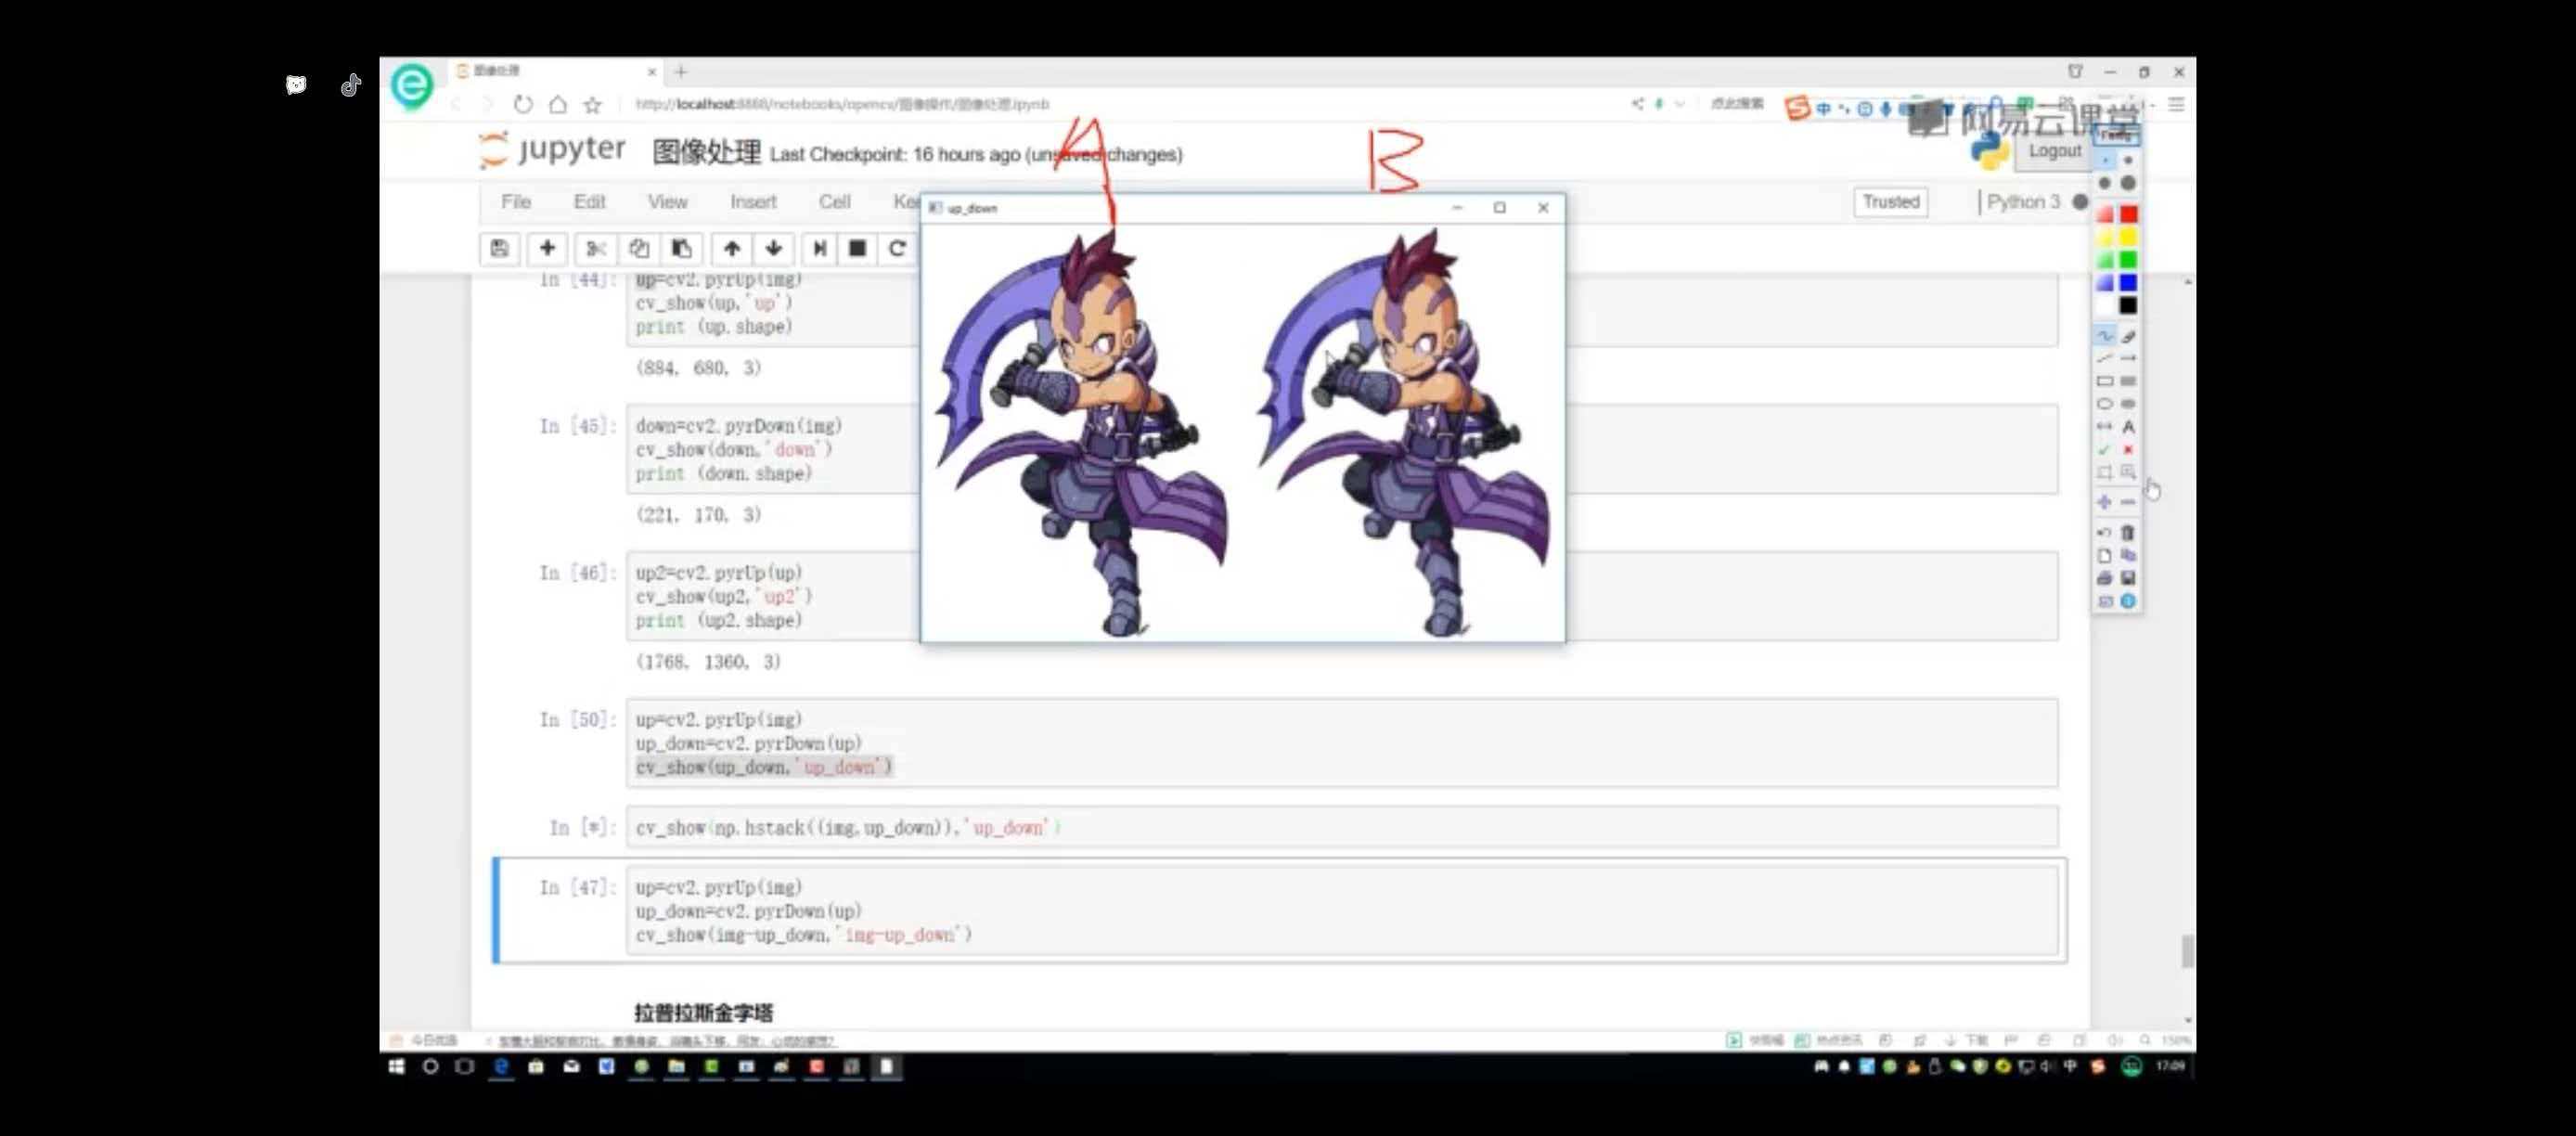Viewport: 2576px width, 1136px height.
Task: Cut selected cells with scissors icon
Action: [596, 248]
